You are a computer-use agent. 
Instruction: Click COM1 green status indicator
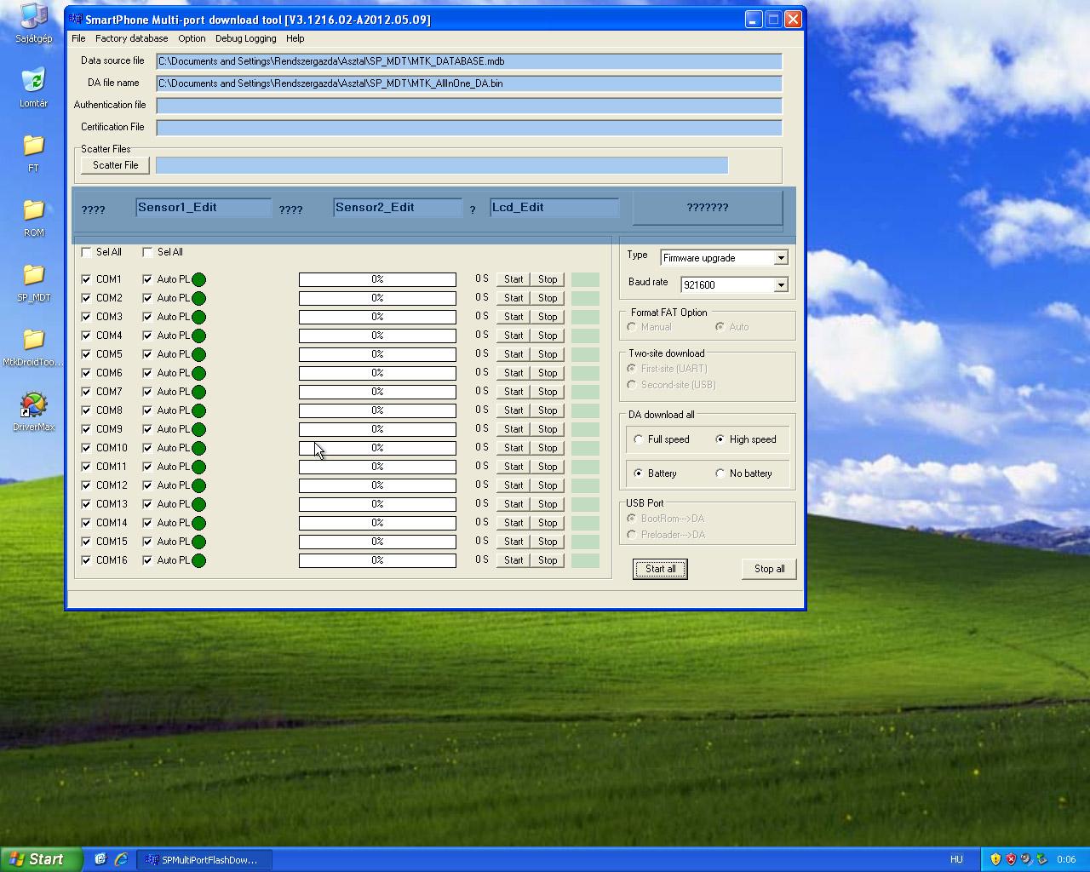click(198, 279)
